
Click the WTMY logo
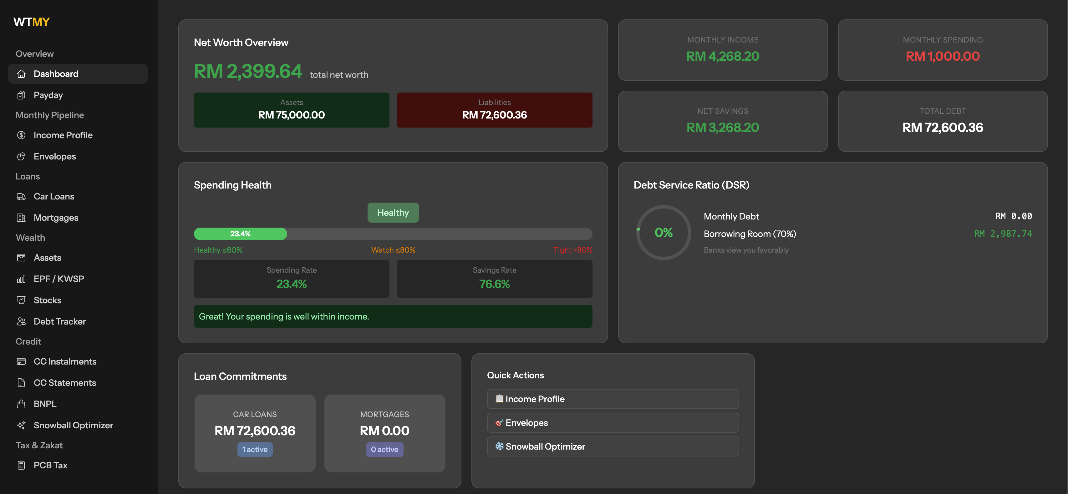tap(32, 22)
